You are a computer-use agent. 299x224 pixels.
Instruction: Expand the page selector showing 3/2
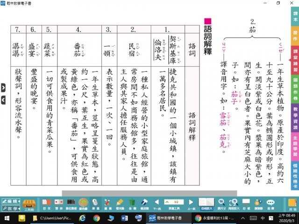coord(174,201)
